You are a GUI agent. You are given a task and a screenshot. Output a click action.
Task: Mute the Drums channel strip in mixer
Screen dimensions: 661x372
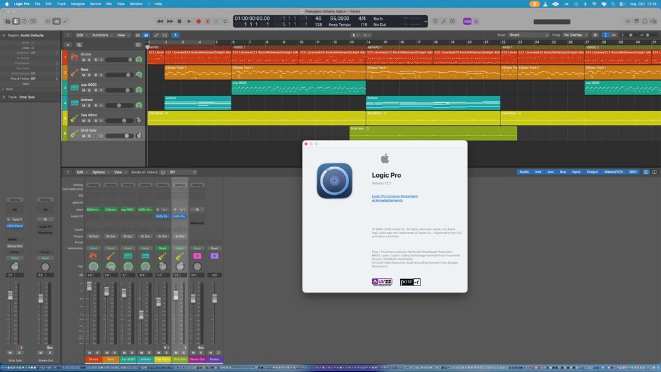tap(89, 353)
